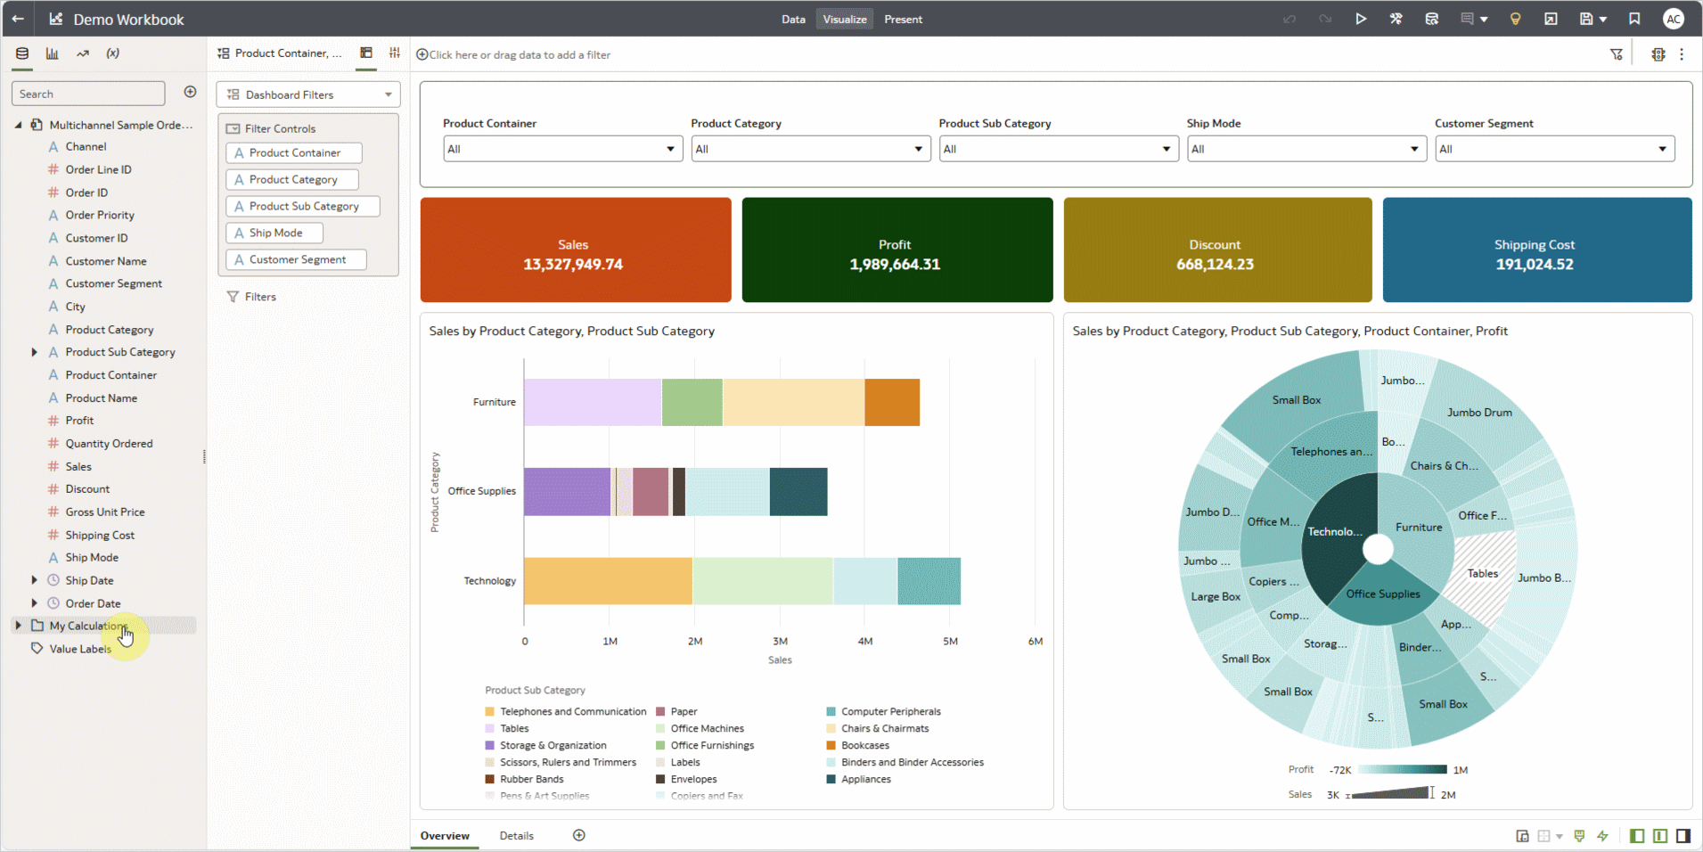Click the Refresh Data database icon
Image resolution: width=1703 pixels, height=852 pixels.
1432,19
